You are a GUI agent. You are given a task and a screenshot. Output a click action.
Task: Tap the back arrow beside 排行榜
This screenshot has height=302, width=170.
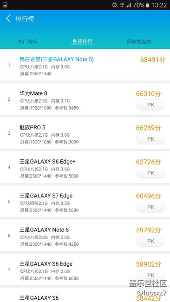coord(8,19)
